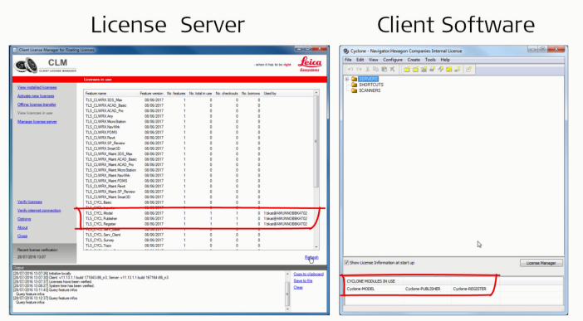The image size is (583, 321).
Task: Click Manage license server link
Action: click(37, 121)
